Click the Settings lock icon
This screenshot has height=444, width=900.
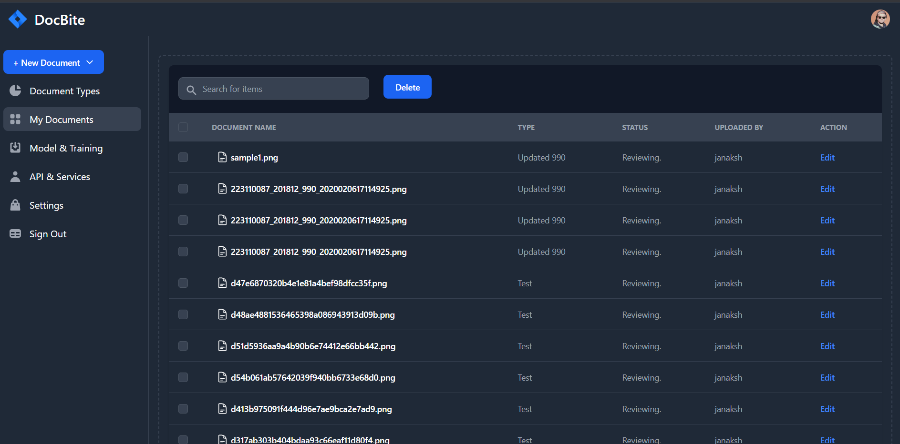[15, 205]
